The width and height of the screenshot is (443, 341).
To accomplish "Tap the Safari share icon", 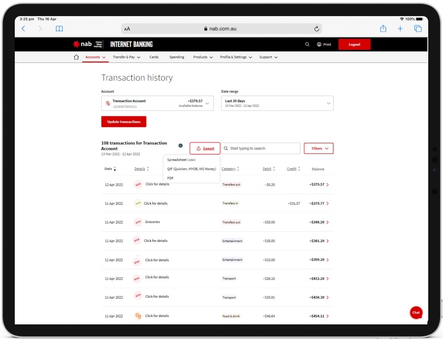I will tap(383, 29).
